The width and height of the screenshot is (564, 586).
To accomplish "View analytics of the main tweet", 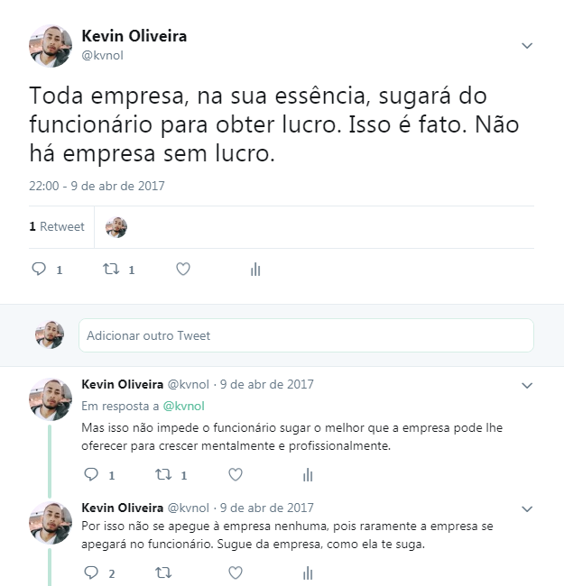I will [255, 269].
